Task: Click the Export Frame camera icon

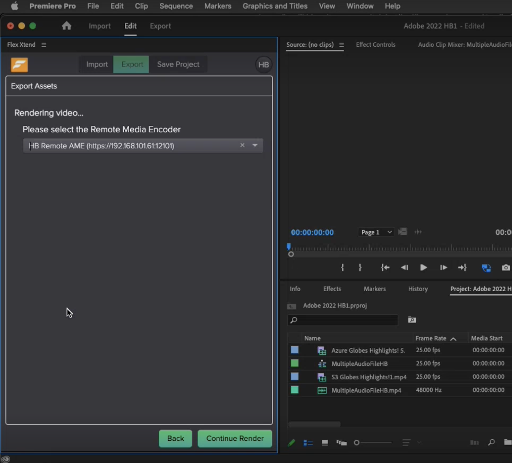Action: (506, 268)
